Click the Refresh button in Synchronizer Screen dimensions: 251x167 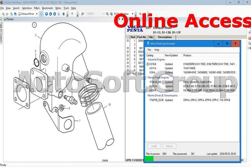coord(169,146)
